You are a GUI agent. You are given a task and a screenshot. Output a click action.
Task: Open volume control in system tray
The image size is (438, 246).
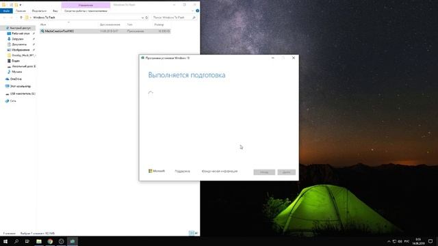click(400, 241)
